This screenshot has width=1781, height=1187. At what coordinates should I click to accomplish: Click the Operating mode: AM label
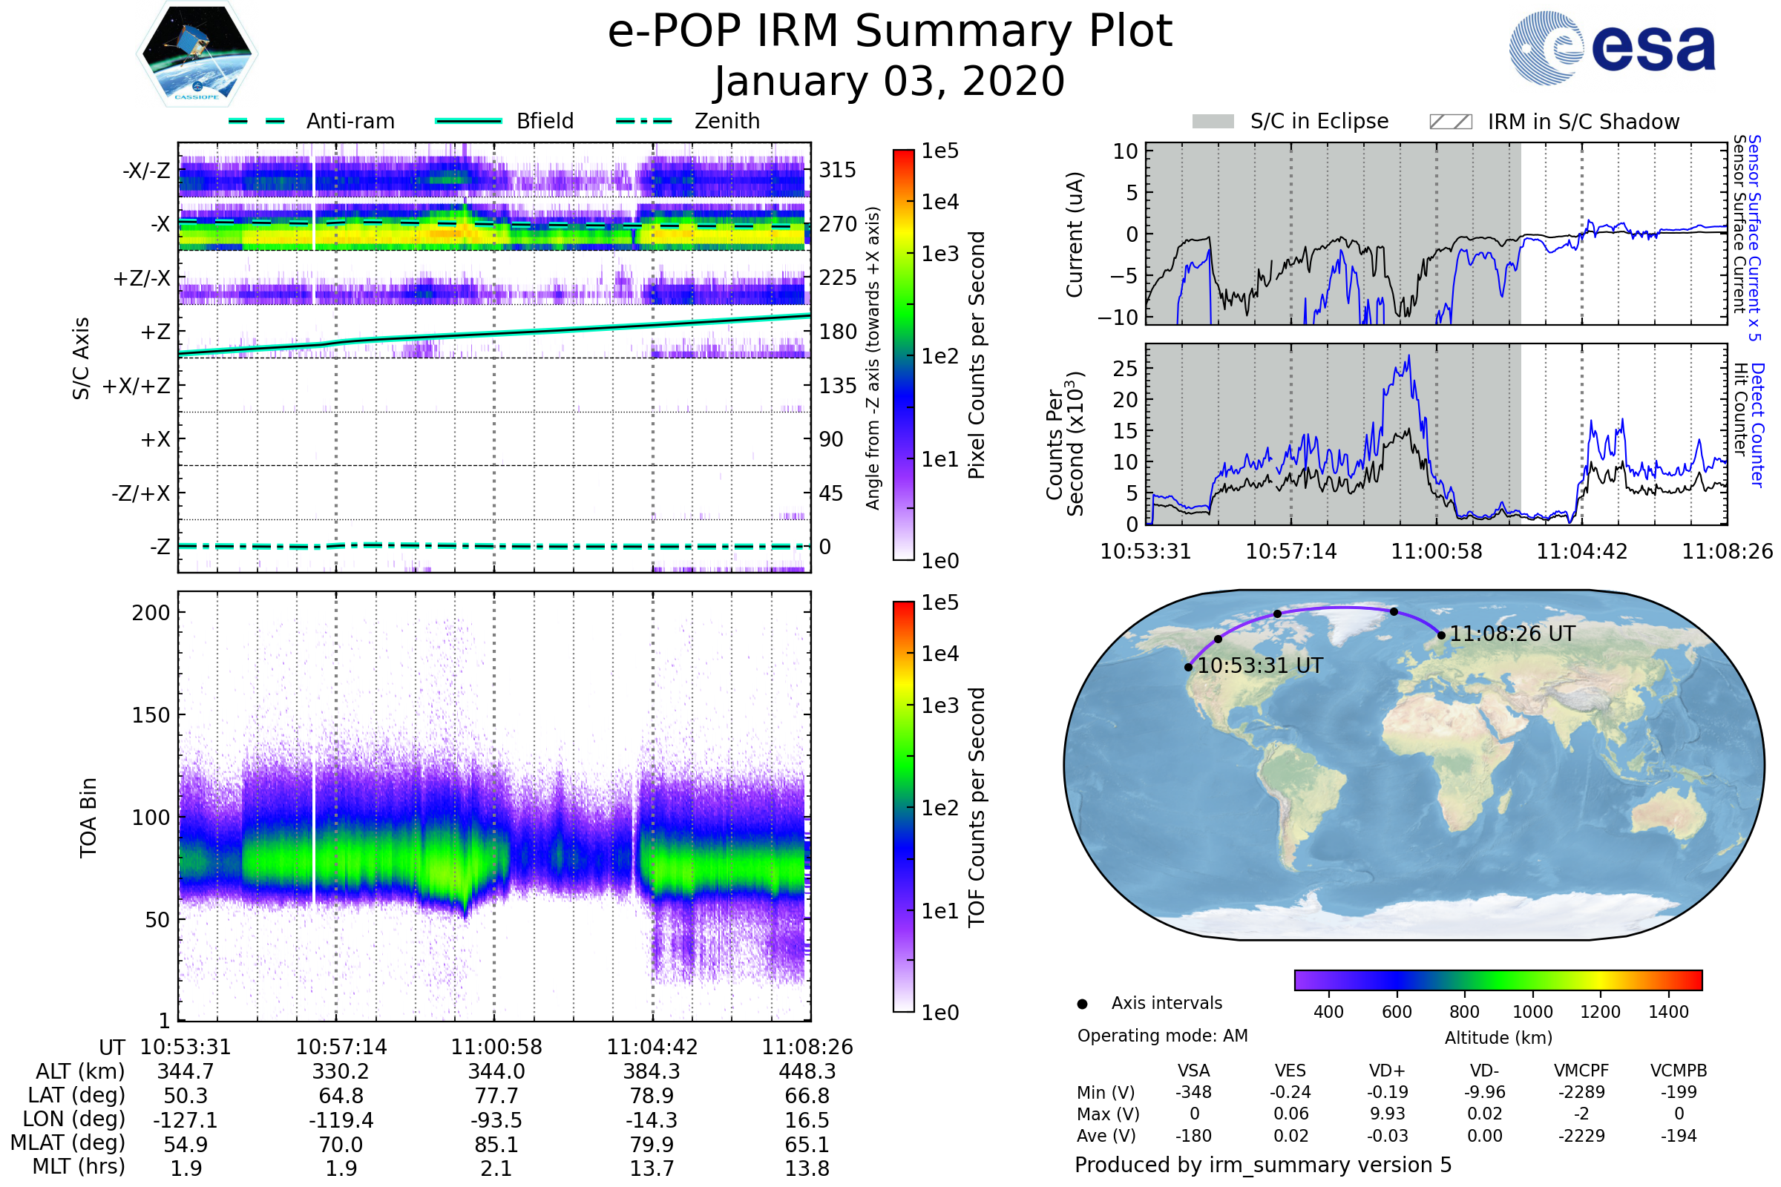(x=1162, y=1036)
